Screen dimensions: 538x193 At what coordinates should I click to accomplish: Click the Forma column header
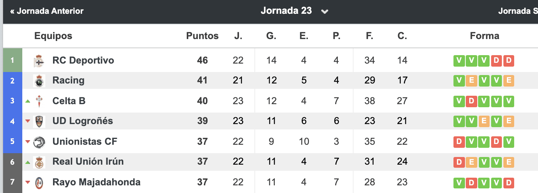coord(484,36)
